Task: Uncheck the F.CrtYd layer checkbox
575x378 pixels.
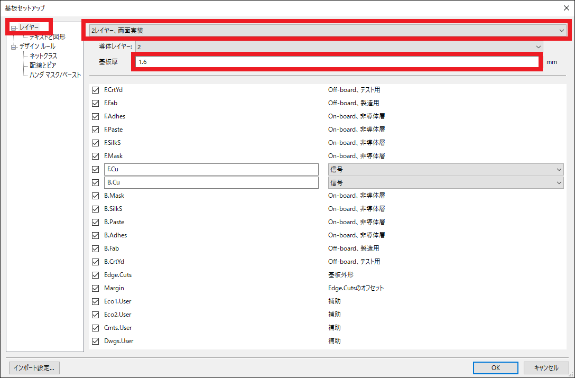Action: (96, 90)
